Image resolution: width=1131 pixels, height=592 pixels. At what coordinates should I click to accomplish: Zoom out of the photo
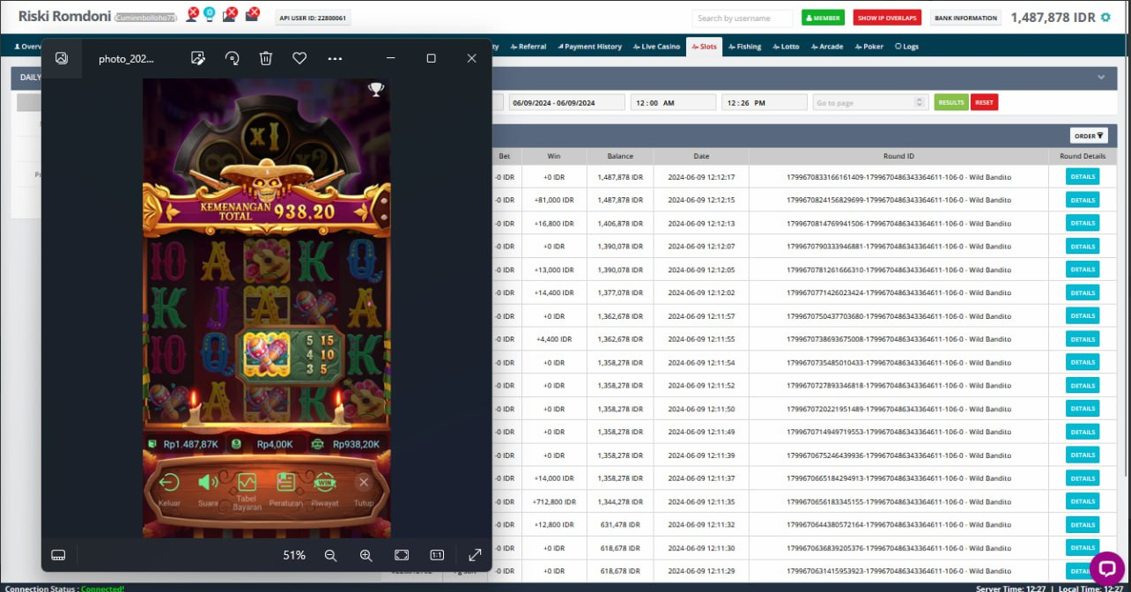pos(330,555)
